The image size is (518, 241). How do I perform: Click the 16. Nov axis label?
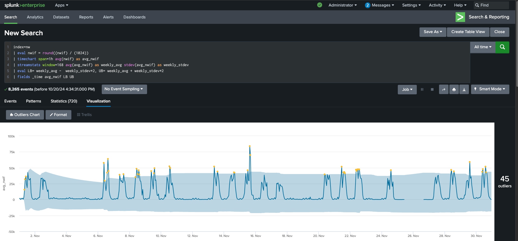256,236
